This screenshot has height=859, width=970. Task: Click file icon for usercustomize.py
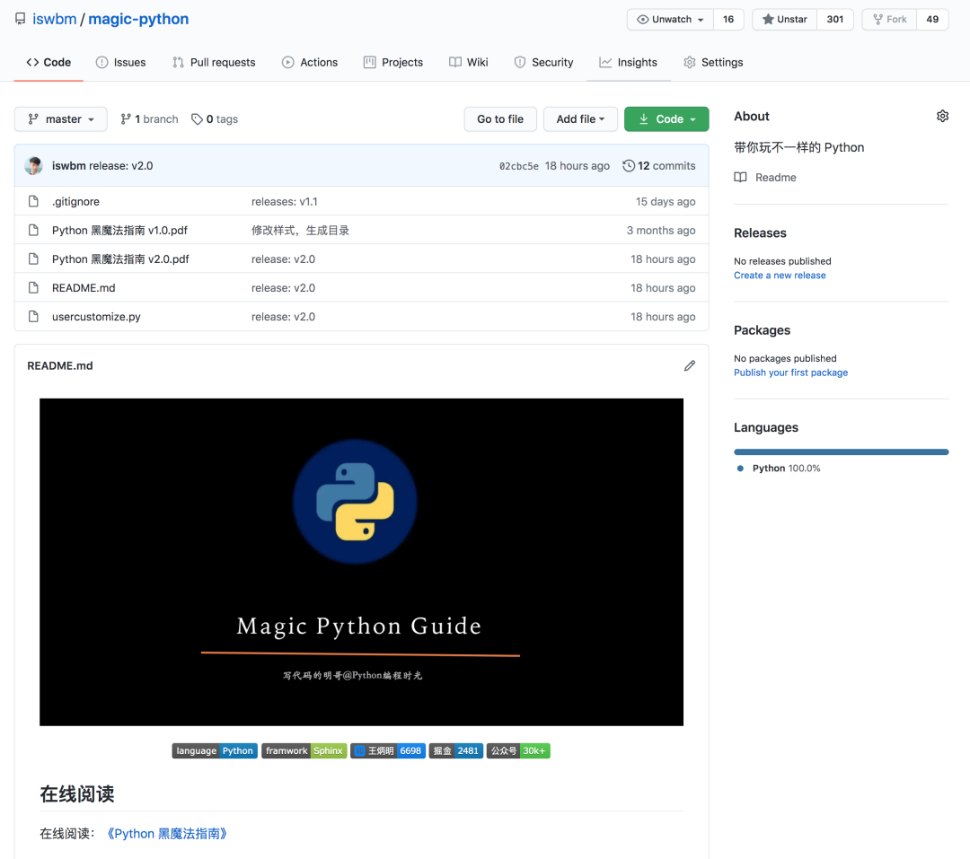pyautogui.click(x=33, y=317)
